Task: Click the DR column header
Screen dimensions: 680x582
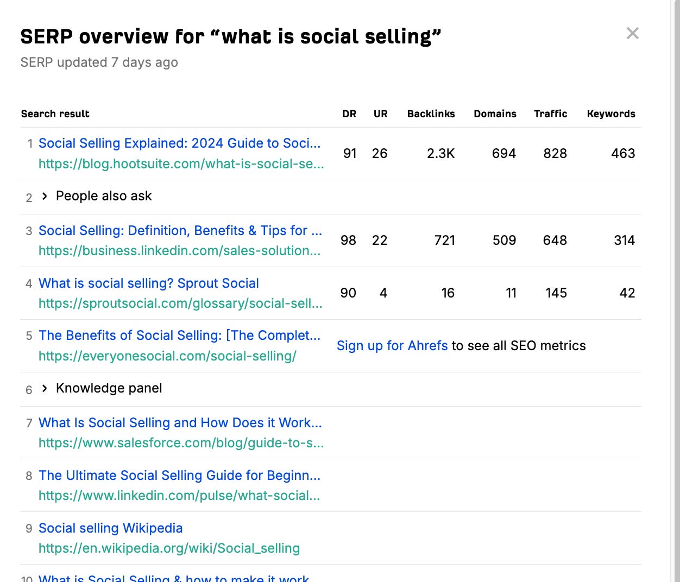Action: (349, 114)
